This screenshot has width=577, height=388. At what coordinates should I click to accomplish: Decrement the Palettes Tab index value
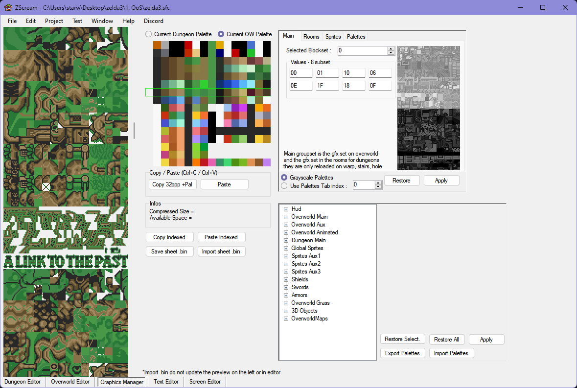pyautogui.click(x=378, y=187)
